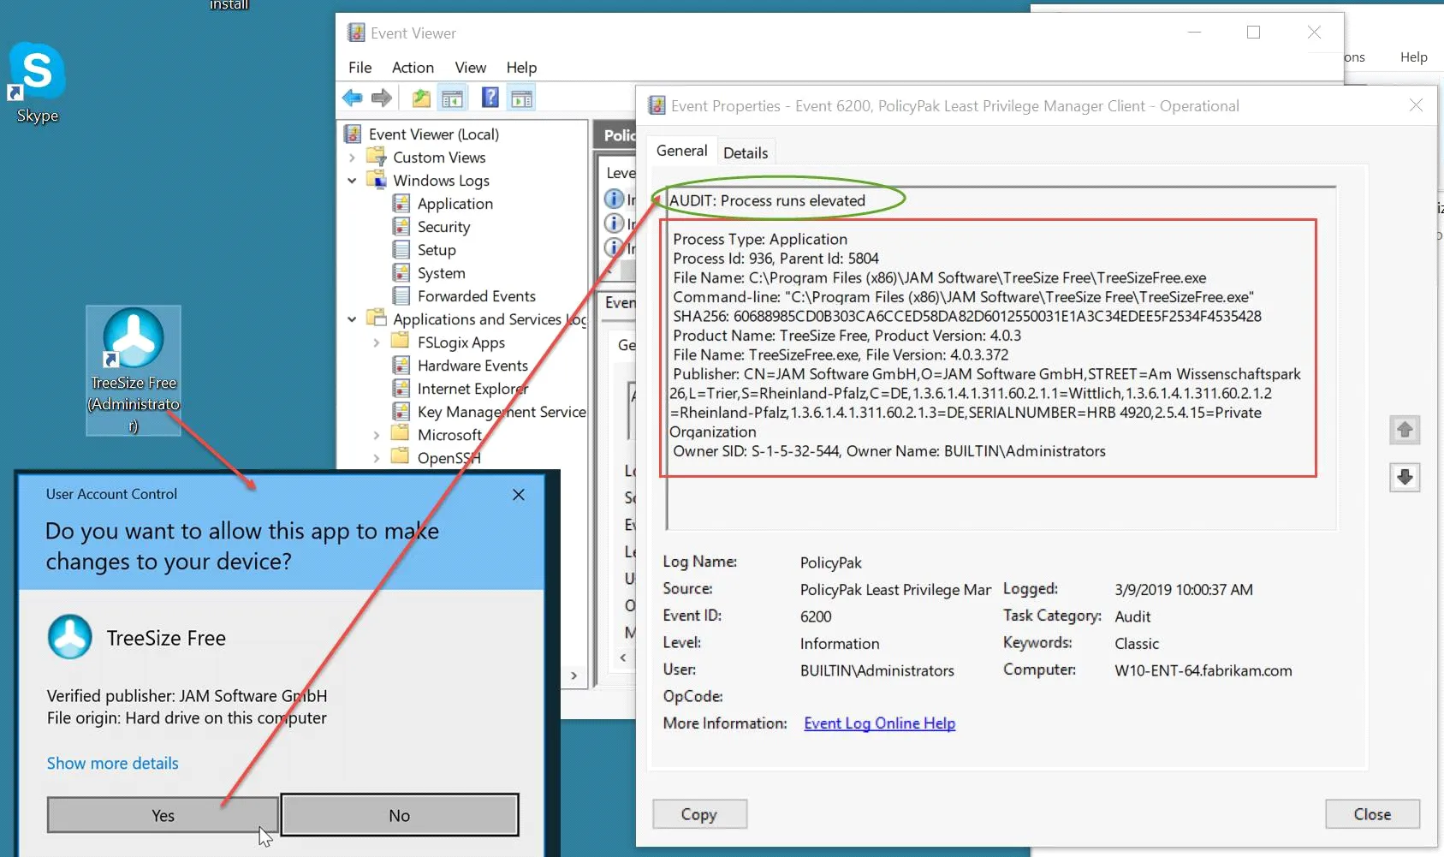
Task: Click the up arrow to view previous event
Action: click(1404, 430)
